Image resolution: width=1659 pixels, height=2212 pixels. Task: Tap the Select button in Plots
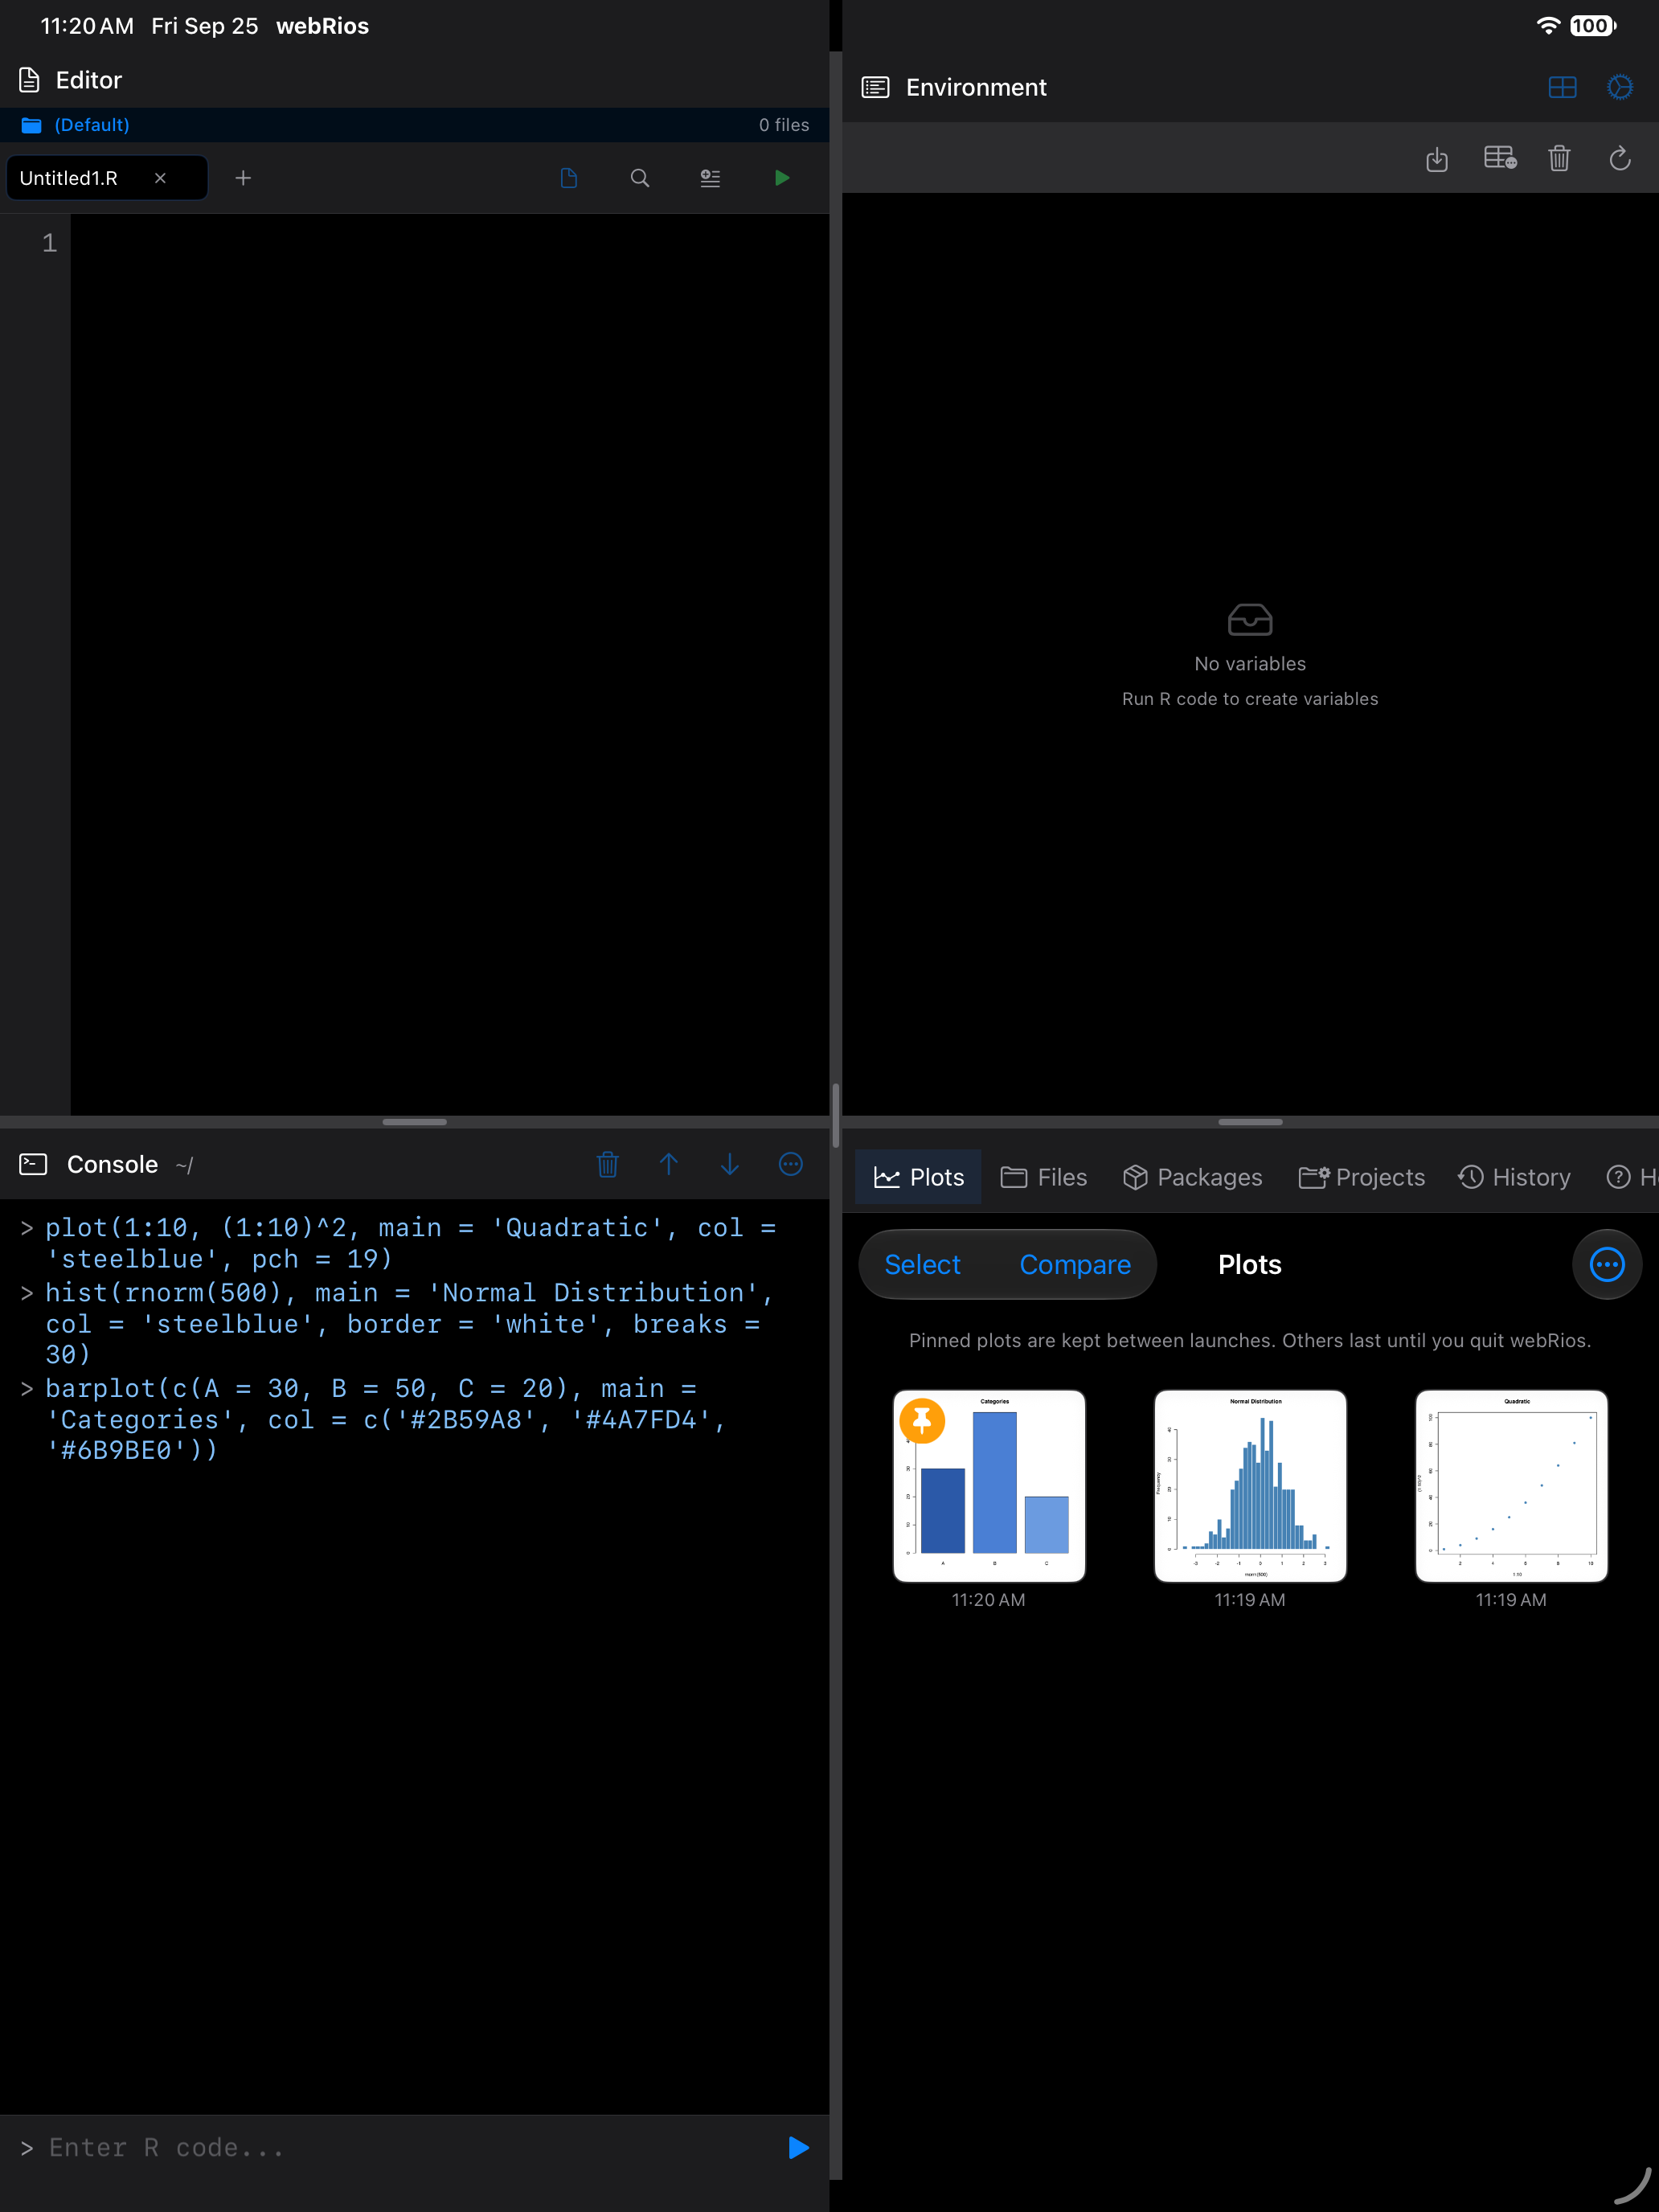[x=922, y=1264]
